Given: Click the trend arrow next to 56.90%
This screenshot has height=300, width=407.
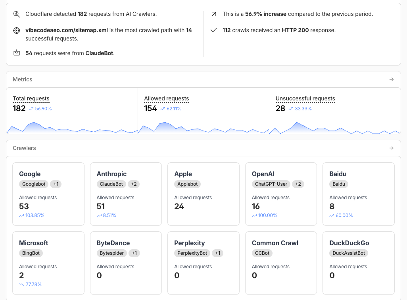Looking at the screenshot, I should click(x=31, y=109).
